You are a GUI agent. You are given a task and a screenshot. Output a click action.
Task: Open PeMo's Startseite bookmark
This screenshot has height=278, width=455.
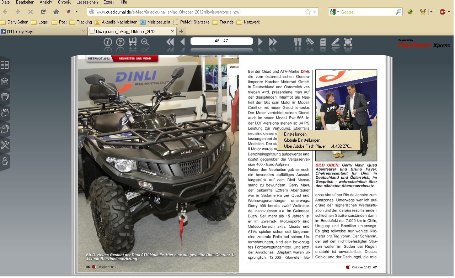191,22
